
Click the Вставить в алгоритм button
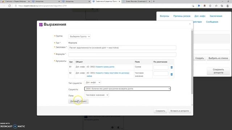(180, 111)
